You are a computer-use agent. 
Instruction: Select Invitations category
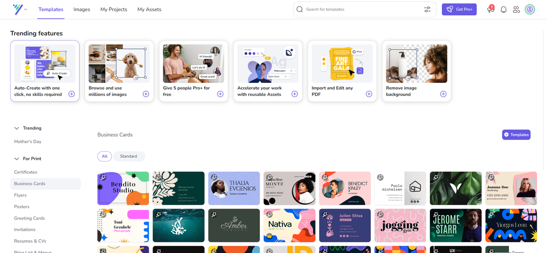[x=25, y=229]
